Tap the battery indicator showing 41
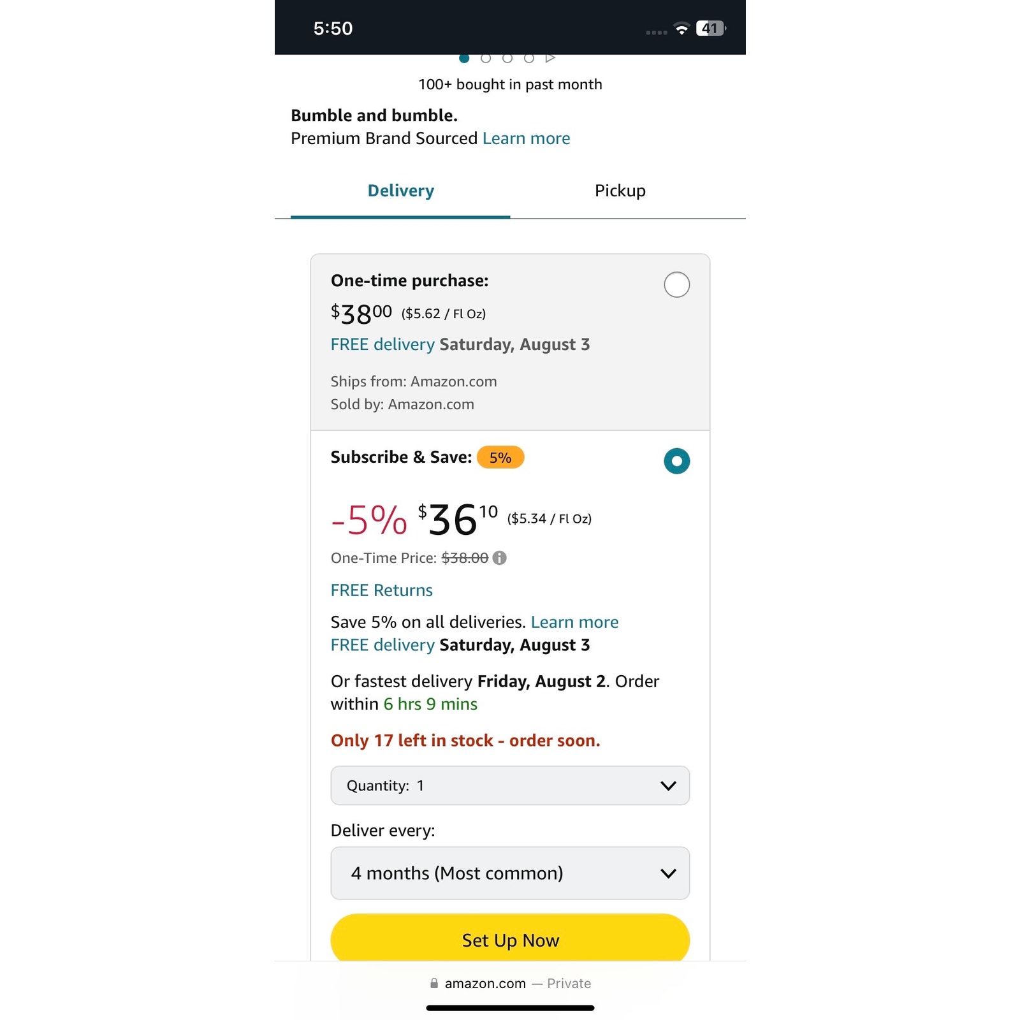Image resolution: width=1020 pixels, height=1020 pixels. (711, 29)
